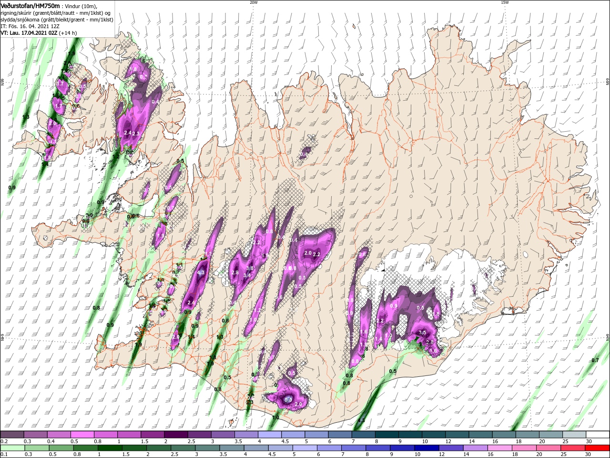Click the 0.1 label on the lower scale

coord(3,454)
